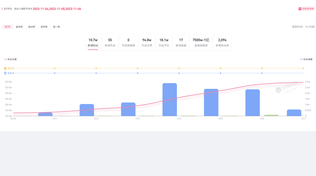Click the 视频 video track icon
The width and height of the screenshot is (316, 176).
pyautogui.click(x=5, y=68)
